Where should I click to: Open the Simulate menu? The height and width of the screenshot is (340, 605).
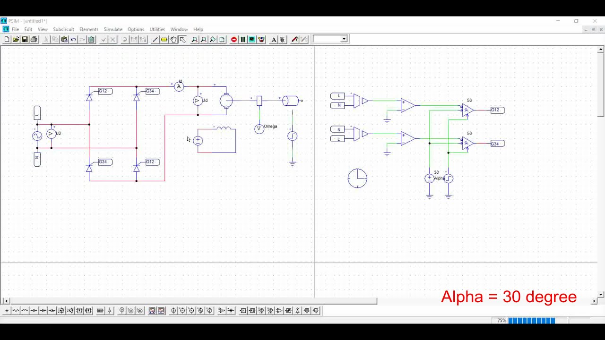click(x=113, y=29)
